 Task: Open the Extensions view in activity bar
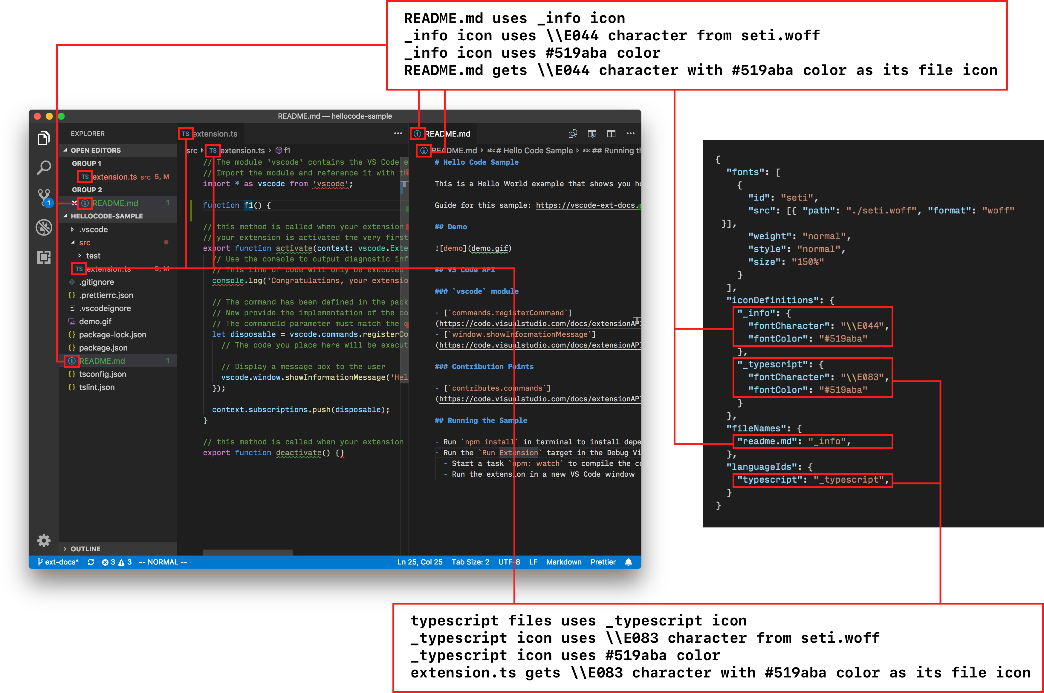pos(44,257)
